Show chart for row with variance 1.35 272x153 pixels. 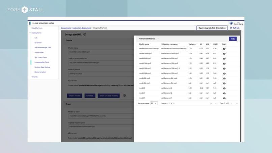coord(224,78)
